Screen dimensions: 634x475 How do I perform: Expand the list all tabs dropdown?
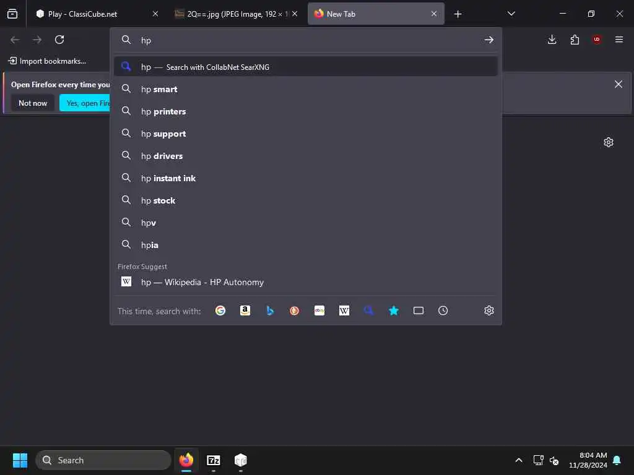[511, 14]
